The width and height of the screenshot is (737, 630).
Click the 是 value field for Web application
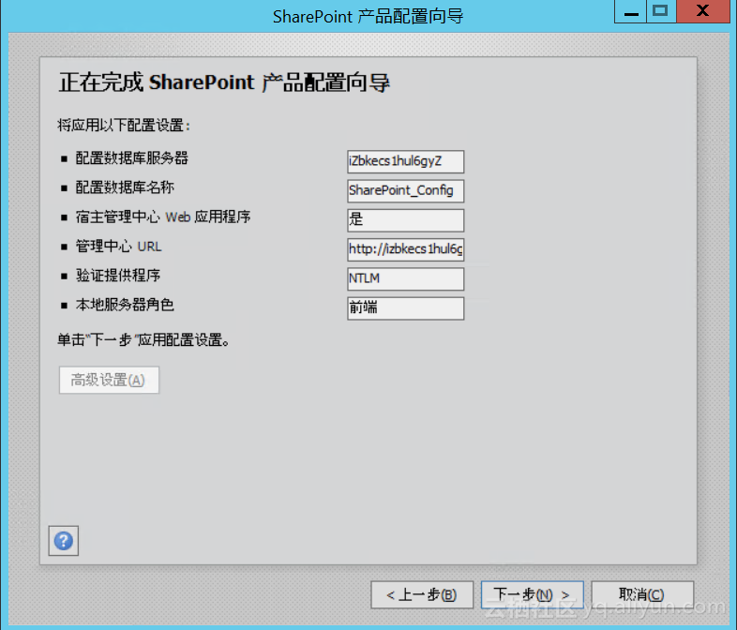click(406, 220)
